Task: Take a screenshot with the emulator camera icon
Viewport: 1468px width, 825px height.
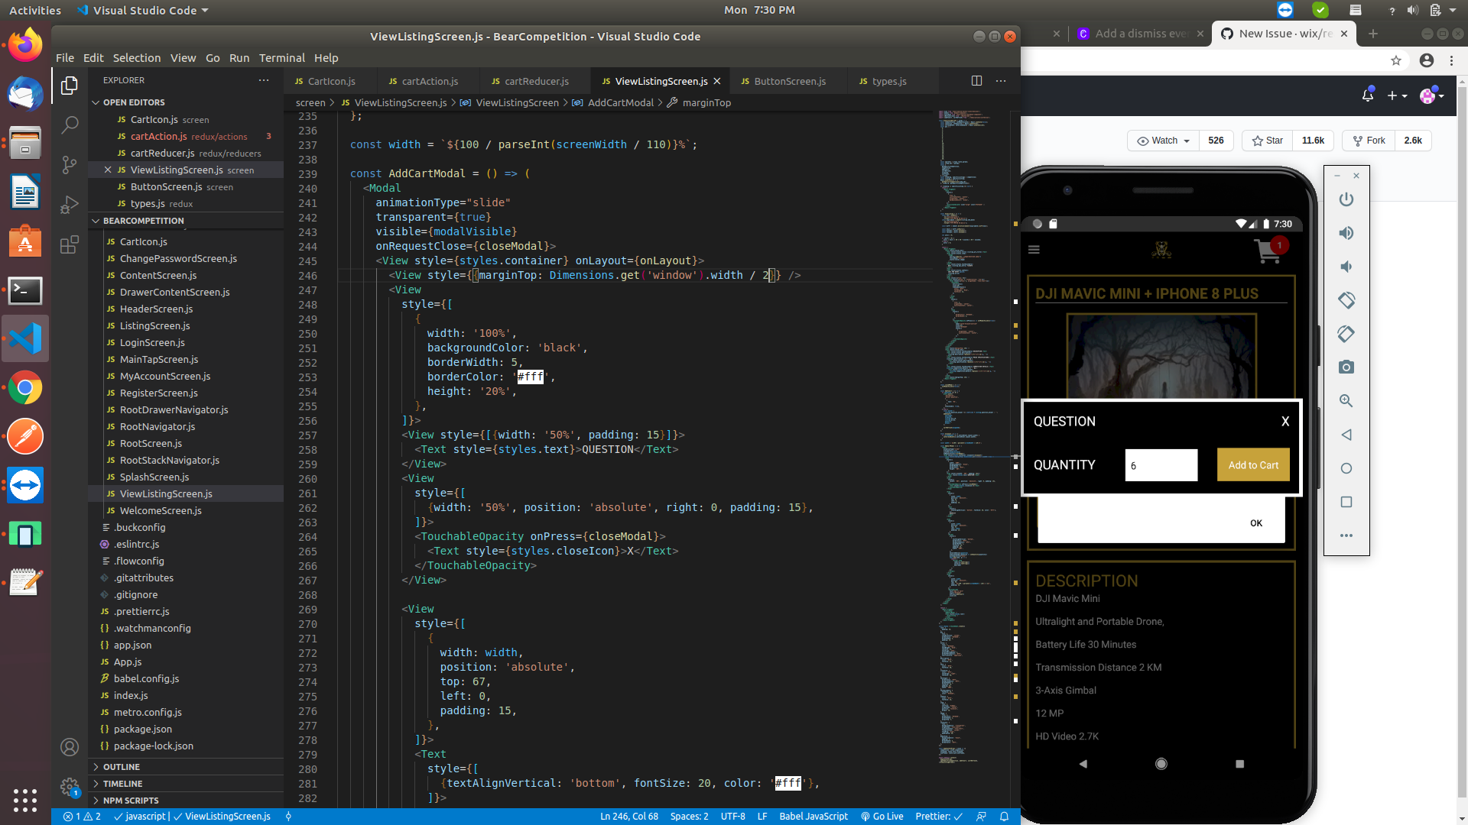Action: (x=1346, y=367)
